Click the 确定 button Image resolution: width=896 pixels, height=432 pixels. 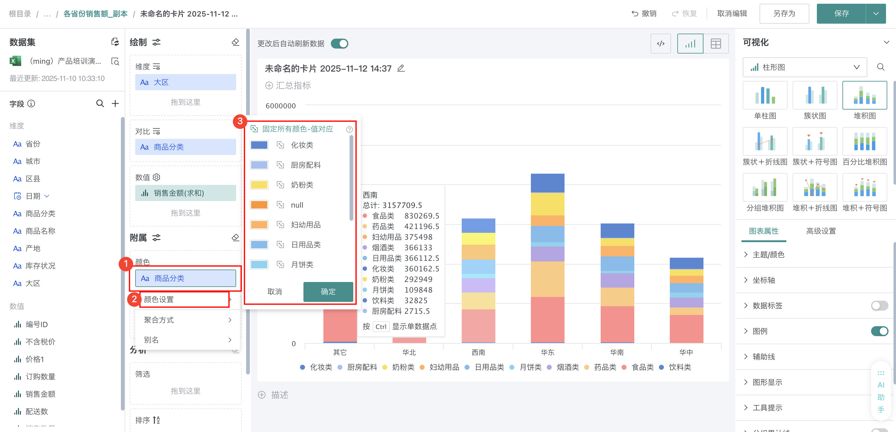(328, 291)
